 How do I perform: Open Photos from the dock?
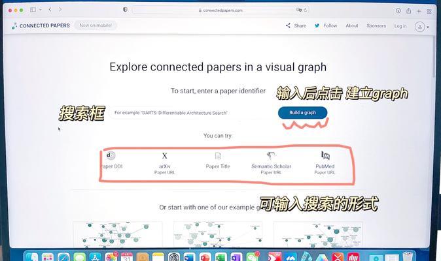pos(111,257)
